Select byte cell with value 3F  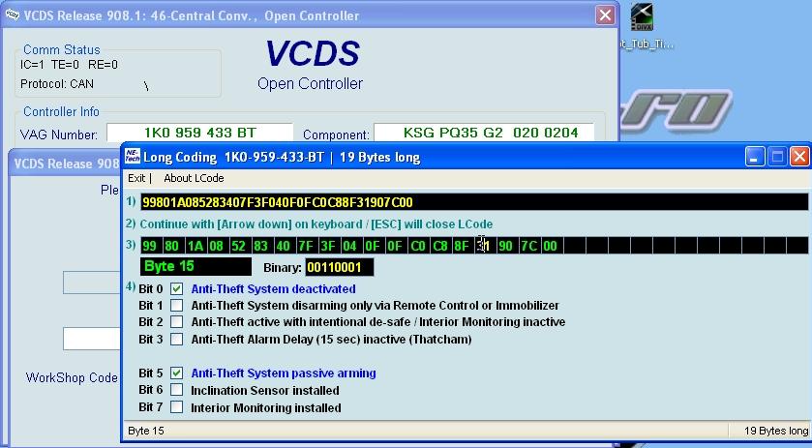(328, 246)
